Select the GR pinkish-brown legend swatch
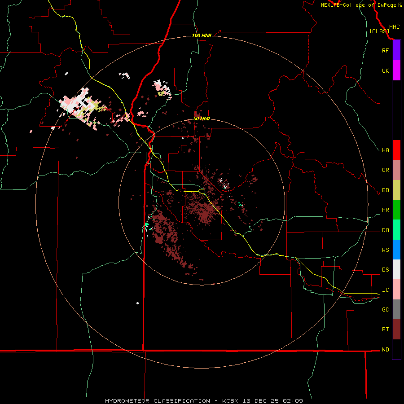 coord(396,170)
